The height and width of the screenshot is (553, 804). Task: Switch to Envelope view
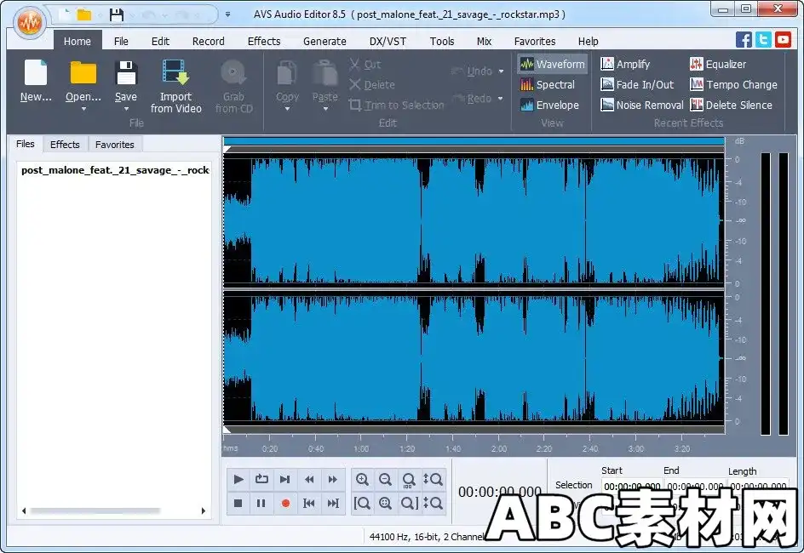click(549, 105)
